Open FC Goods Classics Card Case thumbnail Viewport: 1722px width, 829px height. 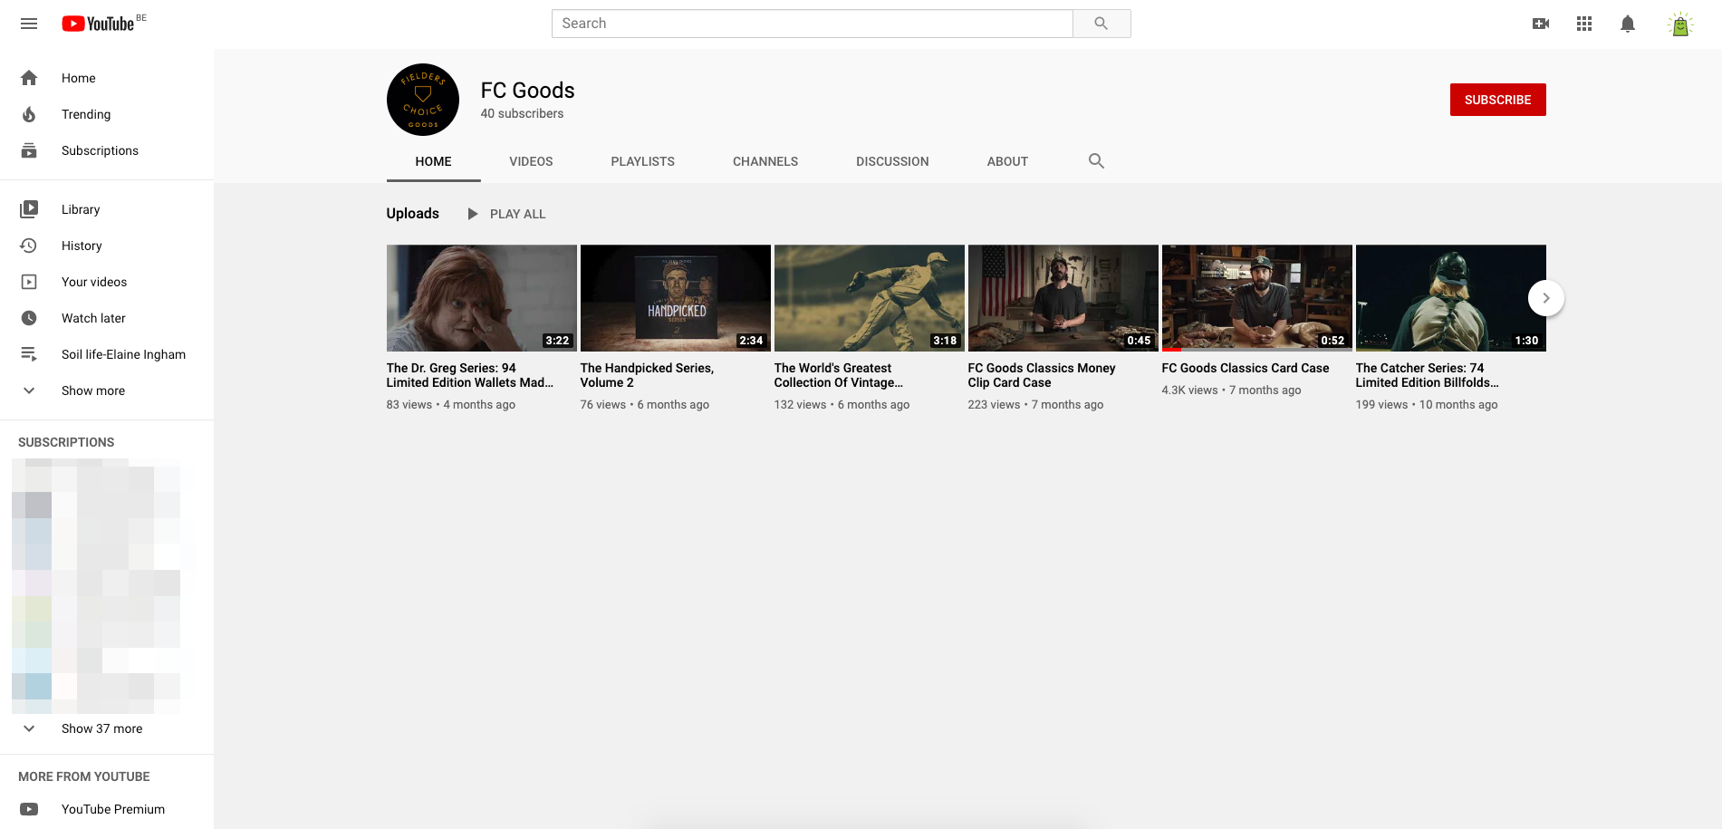click(x=1257, y=298)
